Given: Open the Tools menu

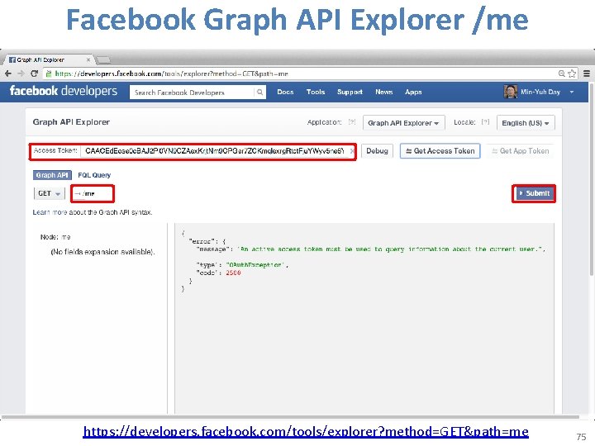Looking at the screenshot, I should coord(316,92).
